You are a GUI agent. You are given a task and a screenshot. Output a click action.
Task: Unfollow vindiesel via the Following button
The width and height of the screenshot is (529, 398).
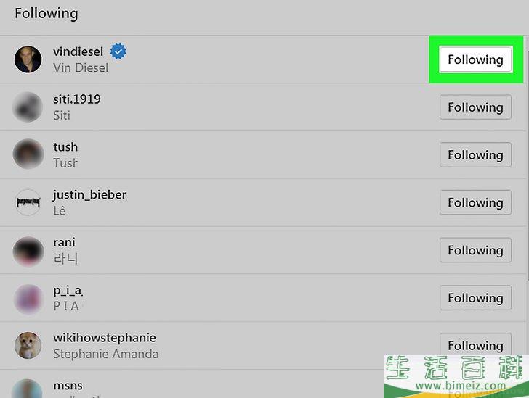pos(475,59)
